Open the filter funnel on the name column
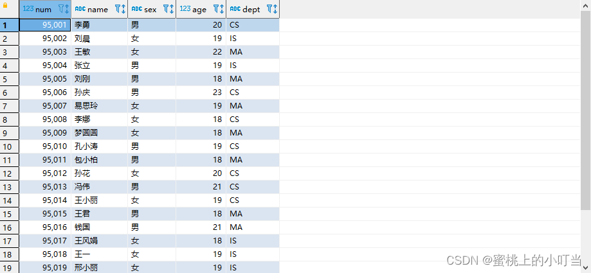 tap(118, 9)
